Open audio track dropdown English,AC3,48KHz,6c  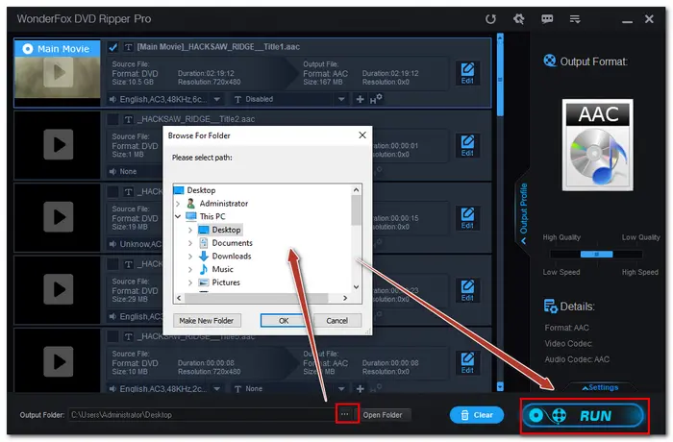click(x=217, y=100)
